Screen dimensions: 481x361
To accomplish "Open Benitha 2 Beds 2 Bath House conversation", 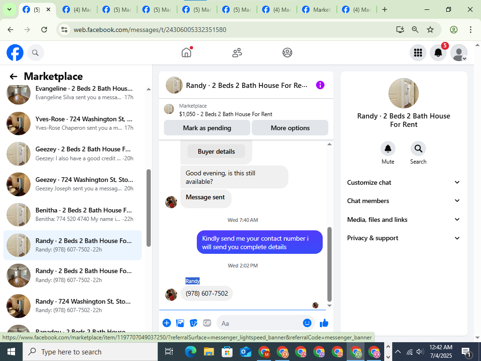I will 73,214.
